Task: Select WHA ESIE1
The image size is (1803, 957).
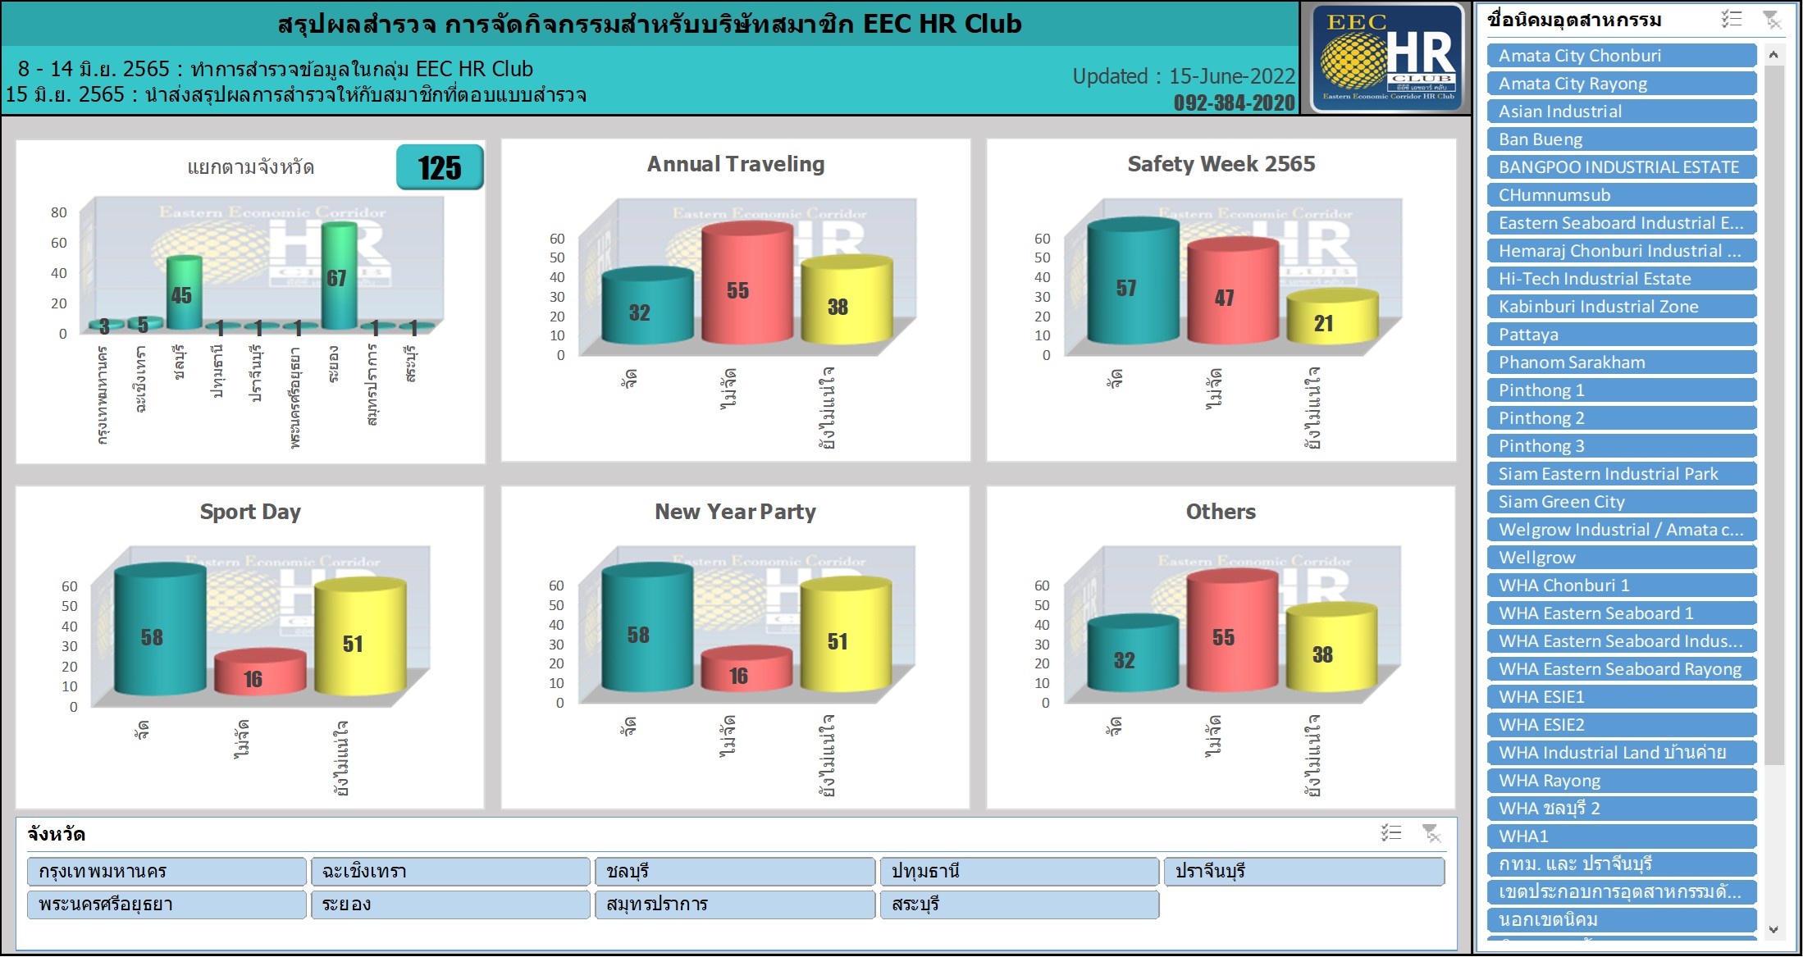Action: (x=1622, y=697)
